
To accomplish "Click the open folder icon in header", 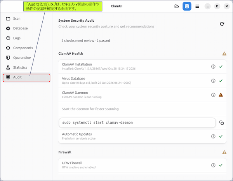I will pos(177,6).
